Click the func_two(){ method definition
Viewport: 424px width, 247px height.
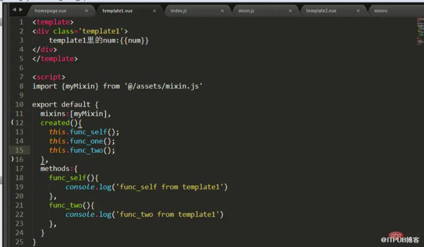[71, 206]
